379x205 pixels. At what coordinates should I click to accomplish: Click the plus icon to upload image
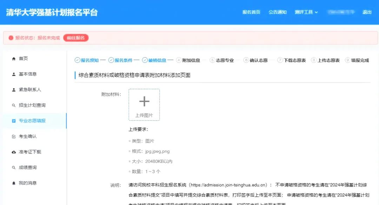144,101
